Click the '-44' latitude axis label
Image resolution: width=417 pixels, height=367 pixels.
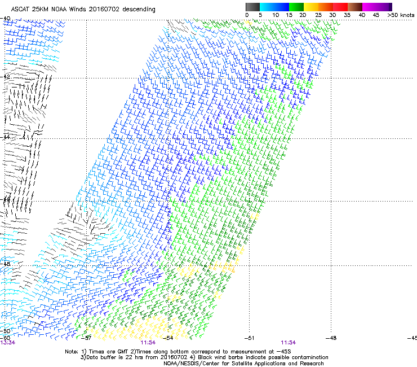5,137
